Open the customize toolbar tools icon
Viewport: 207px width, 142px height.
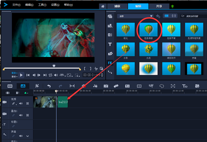coord(37,86)
